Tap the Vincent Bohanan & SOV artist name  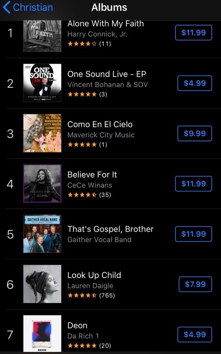point(107,85)
